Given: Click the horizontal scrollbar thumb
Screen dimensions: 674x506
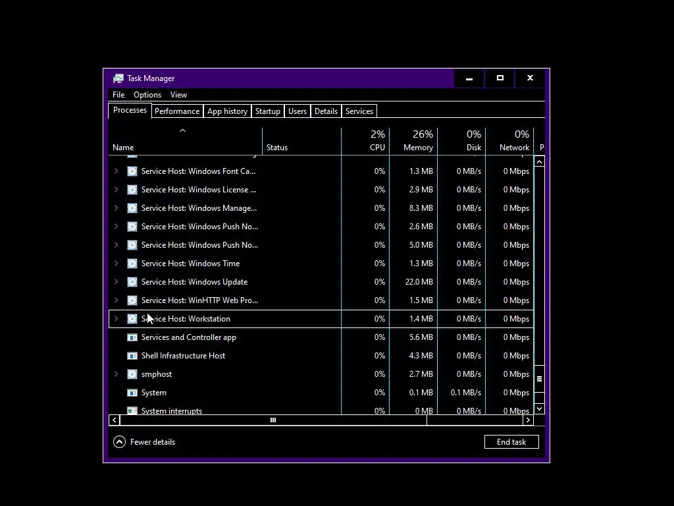Looking at the screenshot, I should tap(273, 420).
